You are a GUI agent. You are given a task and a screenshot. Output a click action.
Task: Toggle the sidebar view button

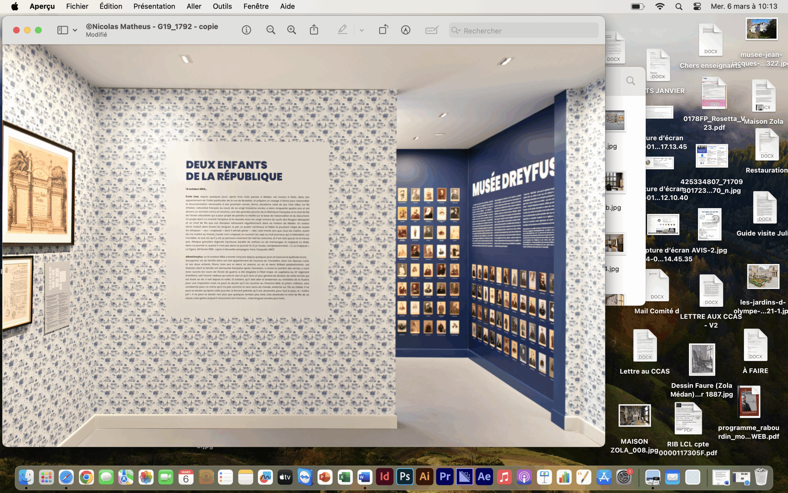tap(62, 30)
